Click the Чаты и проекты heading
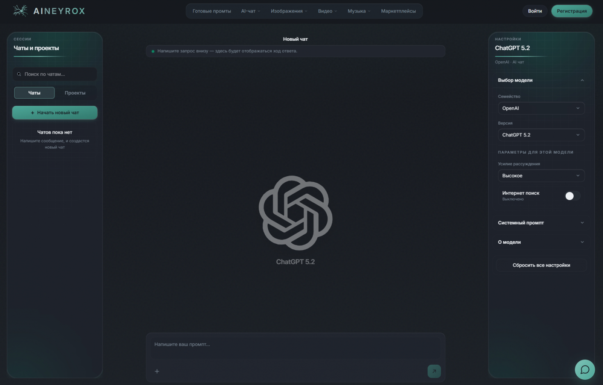 coord(36,48)
